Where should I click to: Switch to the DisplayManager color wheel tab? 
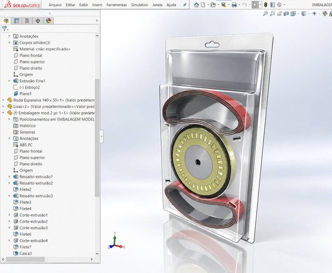click(x=48, y=21)
